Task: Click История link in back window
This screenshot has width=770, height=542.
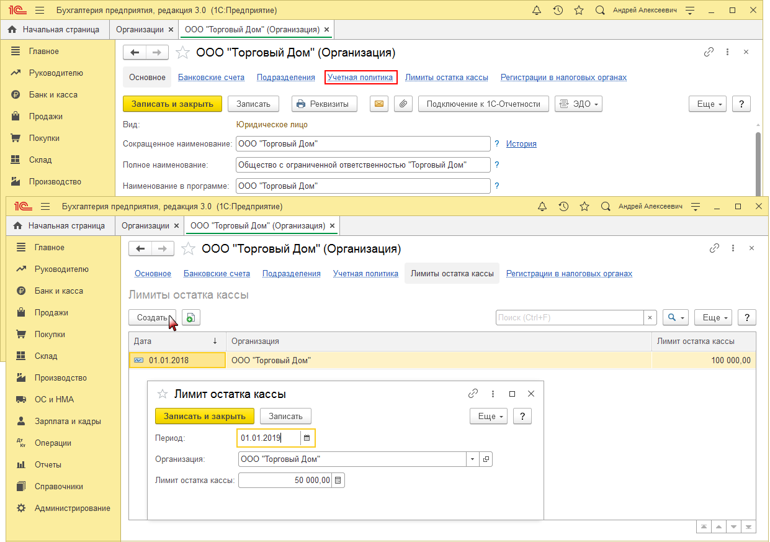Action: click(x=521, y=143)
